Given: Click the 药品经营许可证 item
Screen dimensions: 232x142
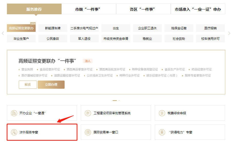Looking at the screenshot, I should pyautogui.click(x=202, y=69).
